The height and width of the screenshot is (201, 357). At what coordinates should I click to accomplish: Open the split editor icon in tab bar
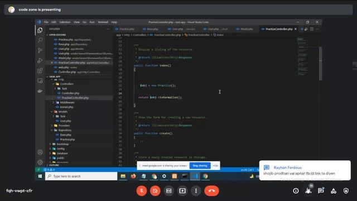[x=312, y=29]
